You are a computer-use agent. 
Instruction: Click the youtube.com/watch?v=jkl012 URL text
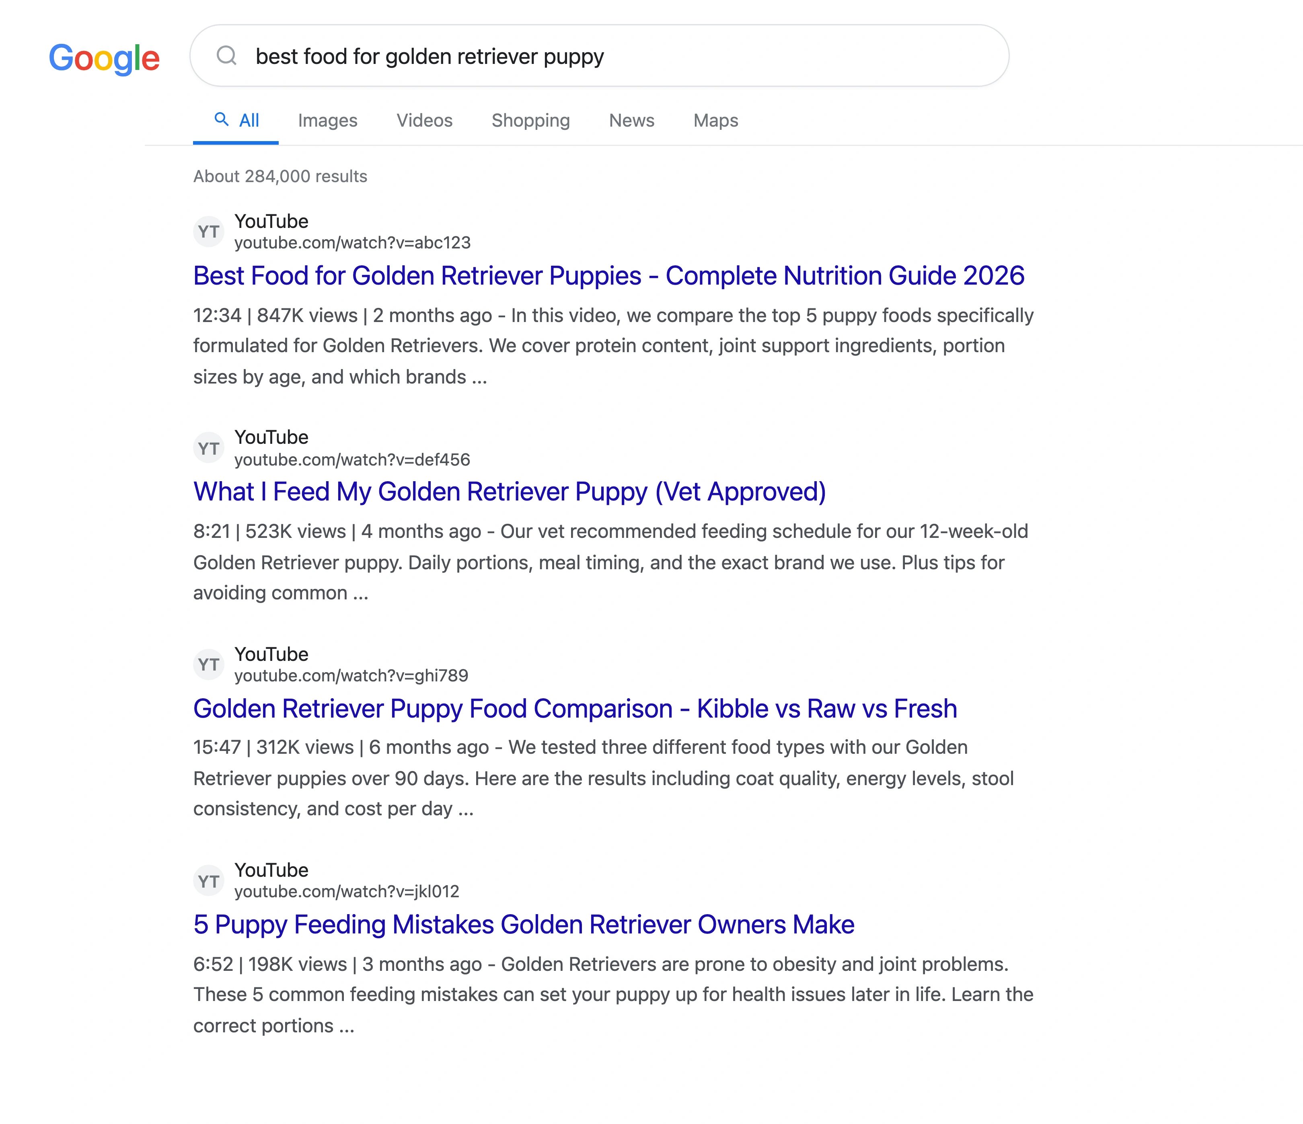(x=347, y=891)
